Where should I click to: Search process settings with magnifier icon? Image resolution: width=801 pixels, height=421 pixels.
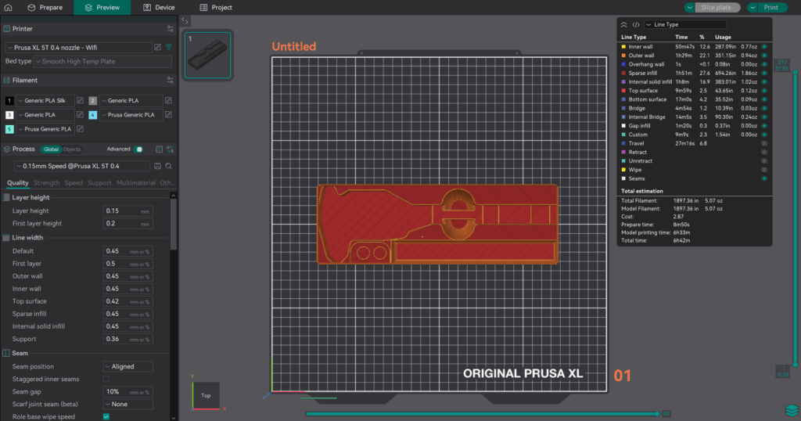[168, 166]
